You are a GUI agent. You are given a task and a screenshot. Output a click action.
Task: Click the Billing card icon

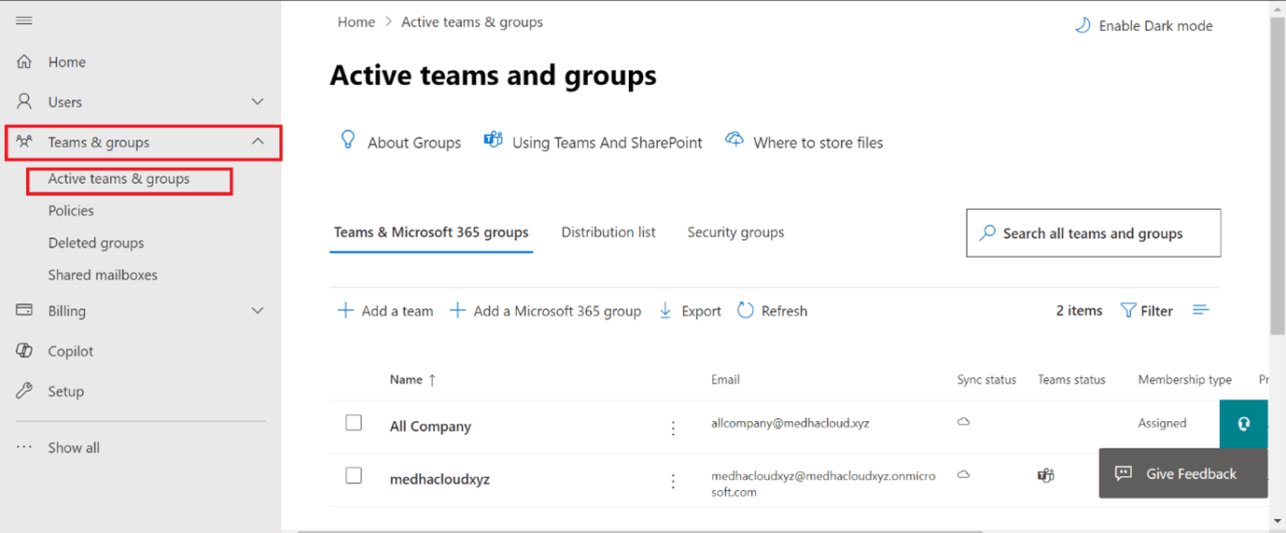coord(24,310)
